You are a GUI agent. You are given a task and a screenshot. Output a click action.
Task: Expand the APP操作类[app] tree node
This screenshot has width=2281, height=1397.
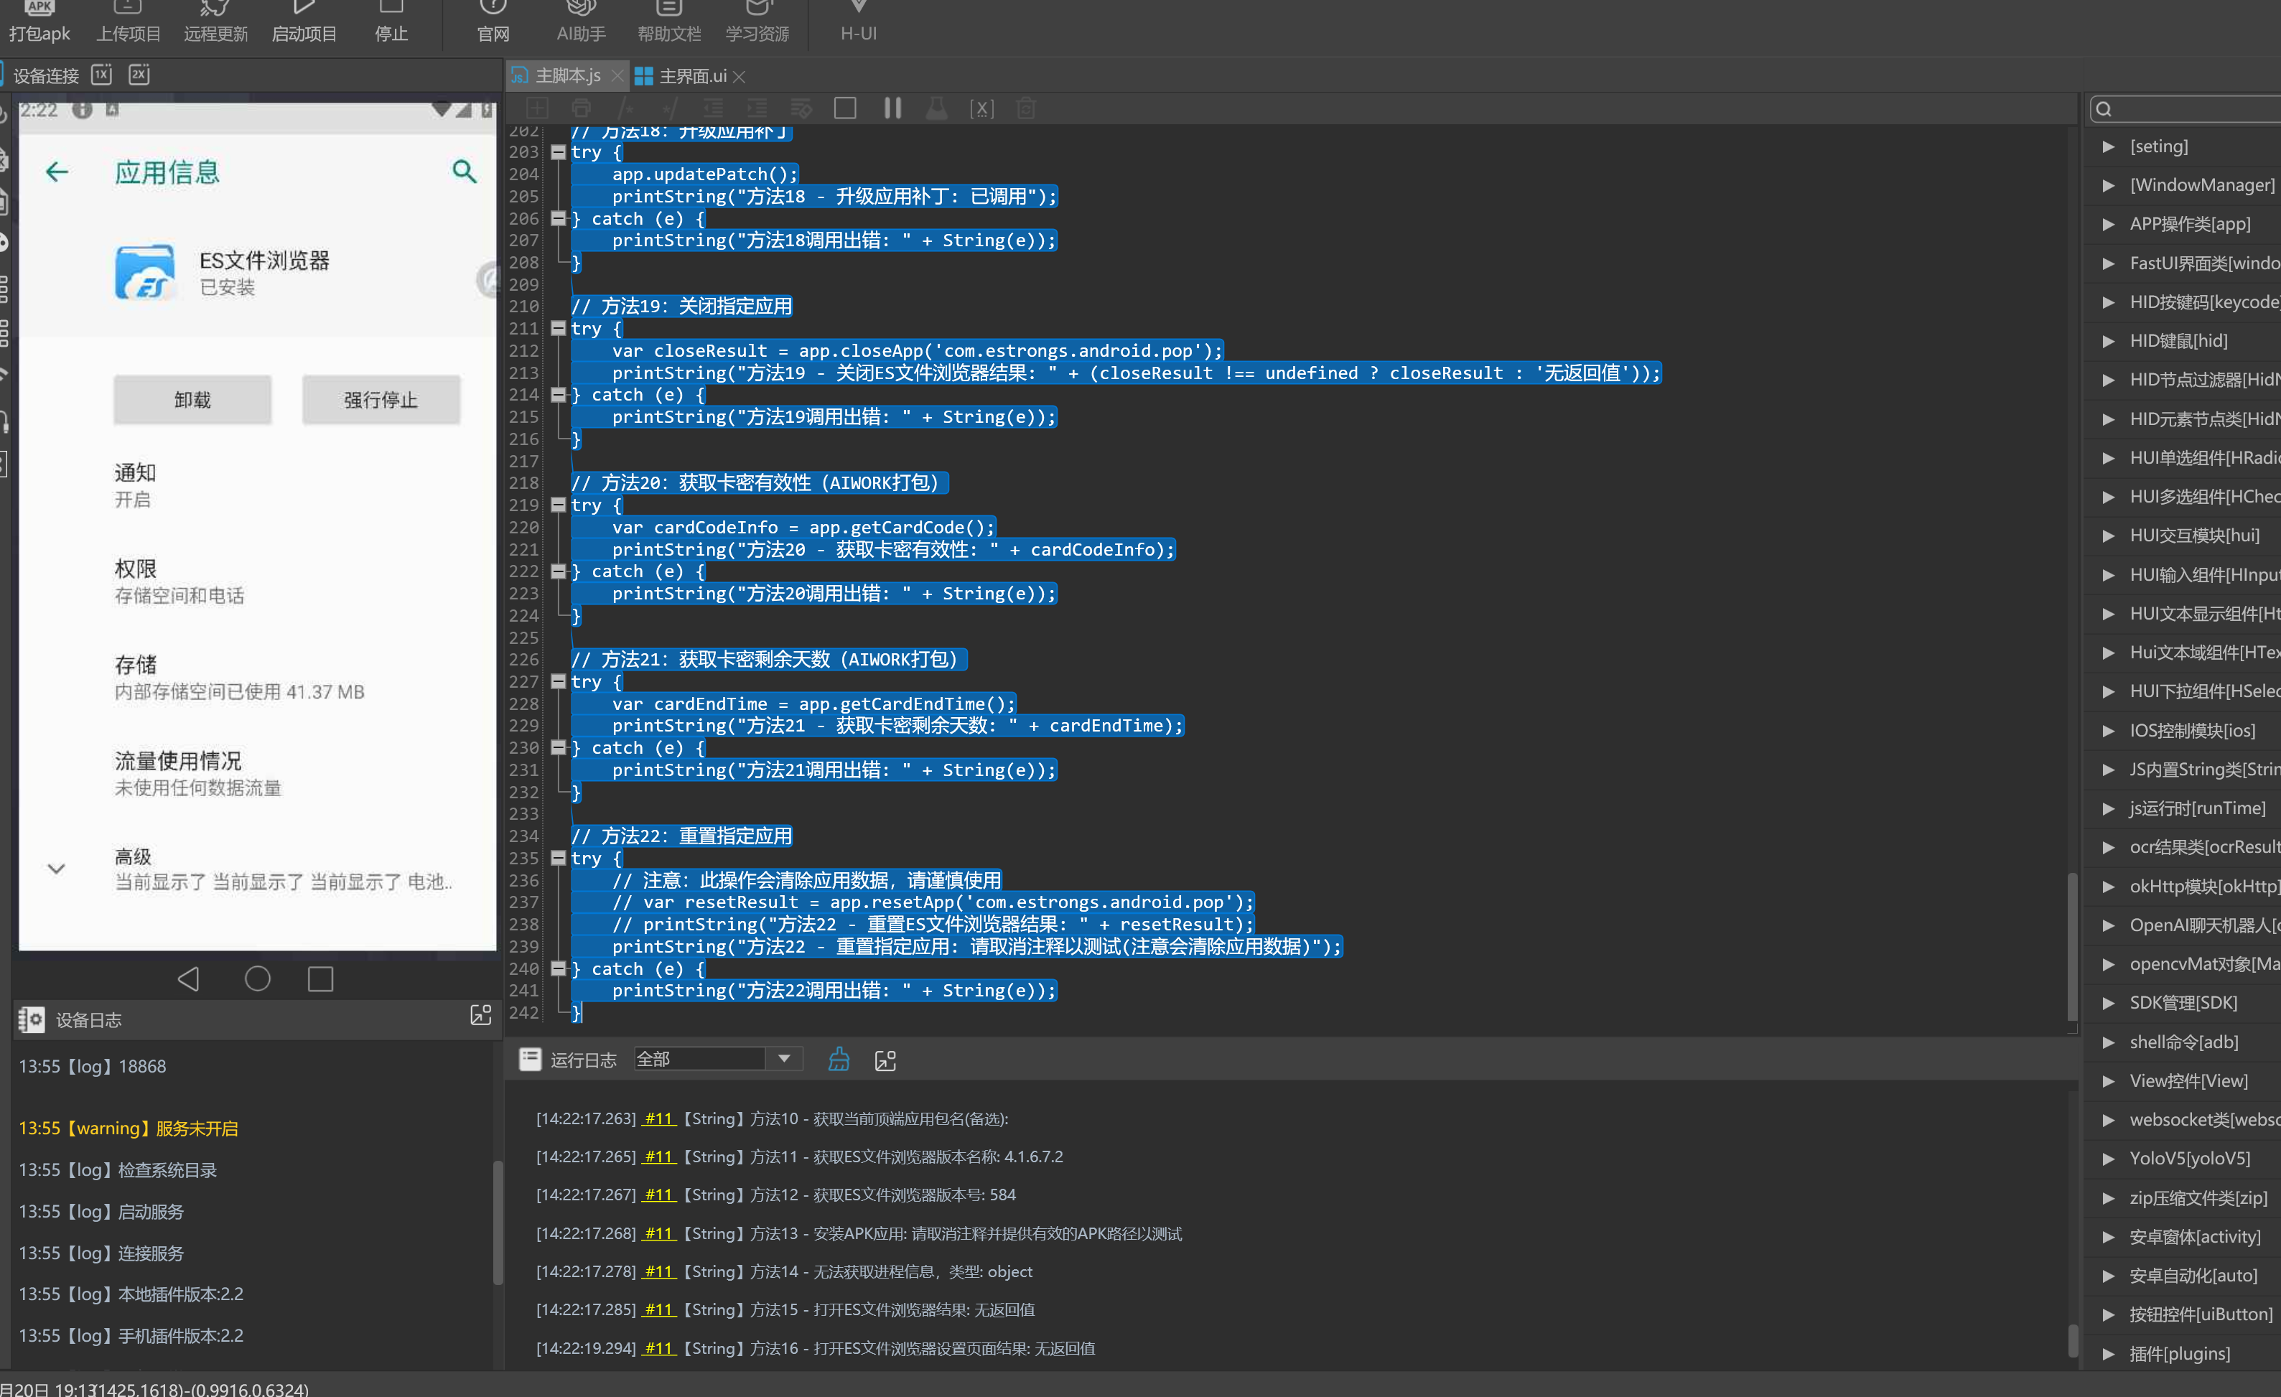coord(2108,224)
